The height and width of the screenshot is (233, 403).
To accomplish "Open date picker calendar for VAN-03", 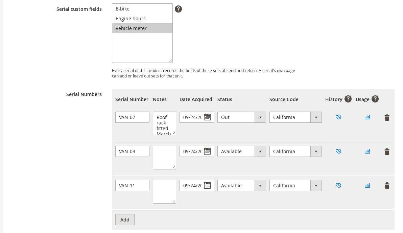I will click(x=207, y=152).
